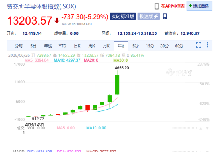
Task: Click the opening price 13,419.14
Action: pos(32,33)
